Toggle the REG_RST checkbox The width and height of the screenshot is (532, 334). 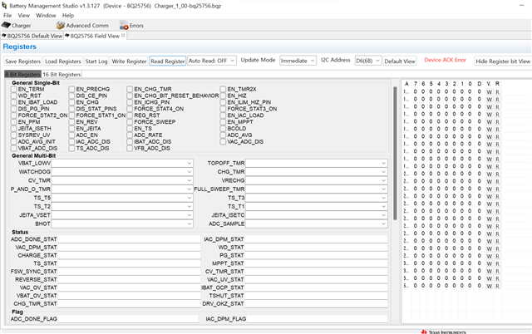(x=130, y=115)
